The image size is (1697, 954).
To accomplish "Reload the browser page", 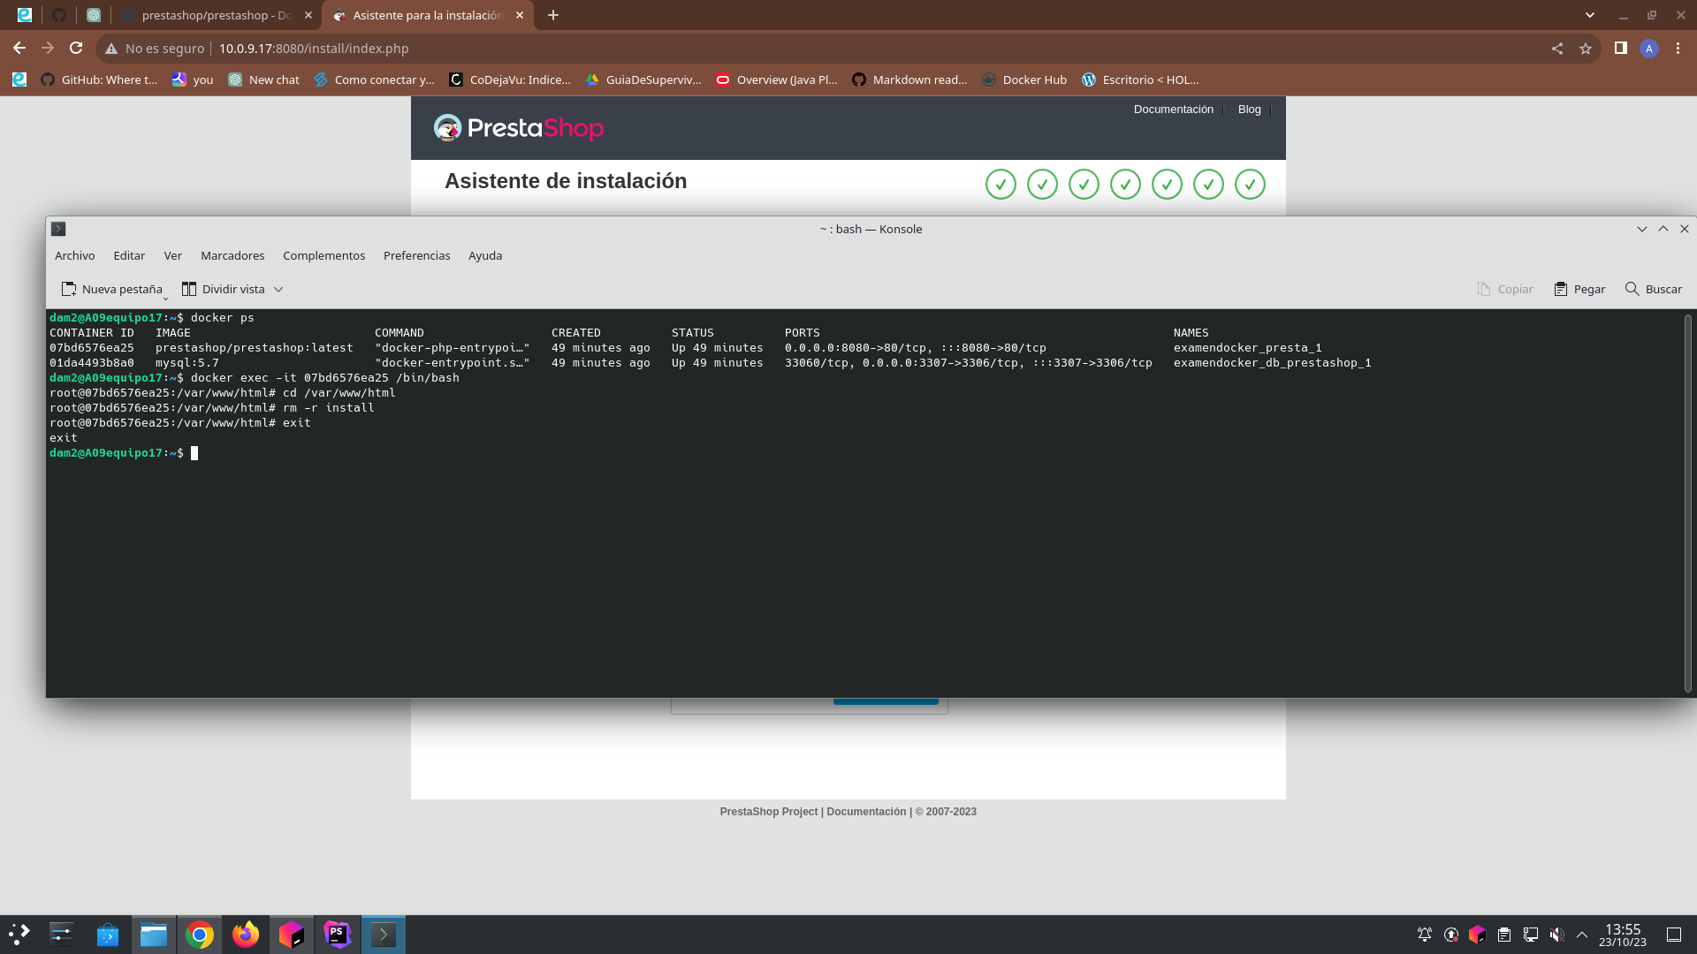I will 76,49.
